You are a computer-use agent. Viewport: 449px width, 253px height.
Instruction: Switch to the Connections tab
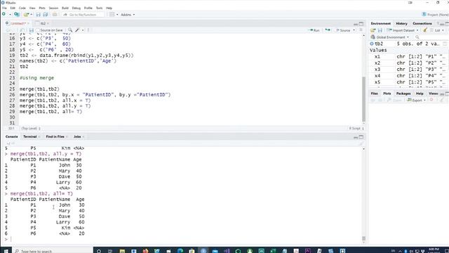click(x=422, y=23)
